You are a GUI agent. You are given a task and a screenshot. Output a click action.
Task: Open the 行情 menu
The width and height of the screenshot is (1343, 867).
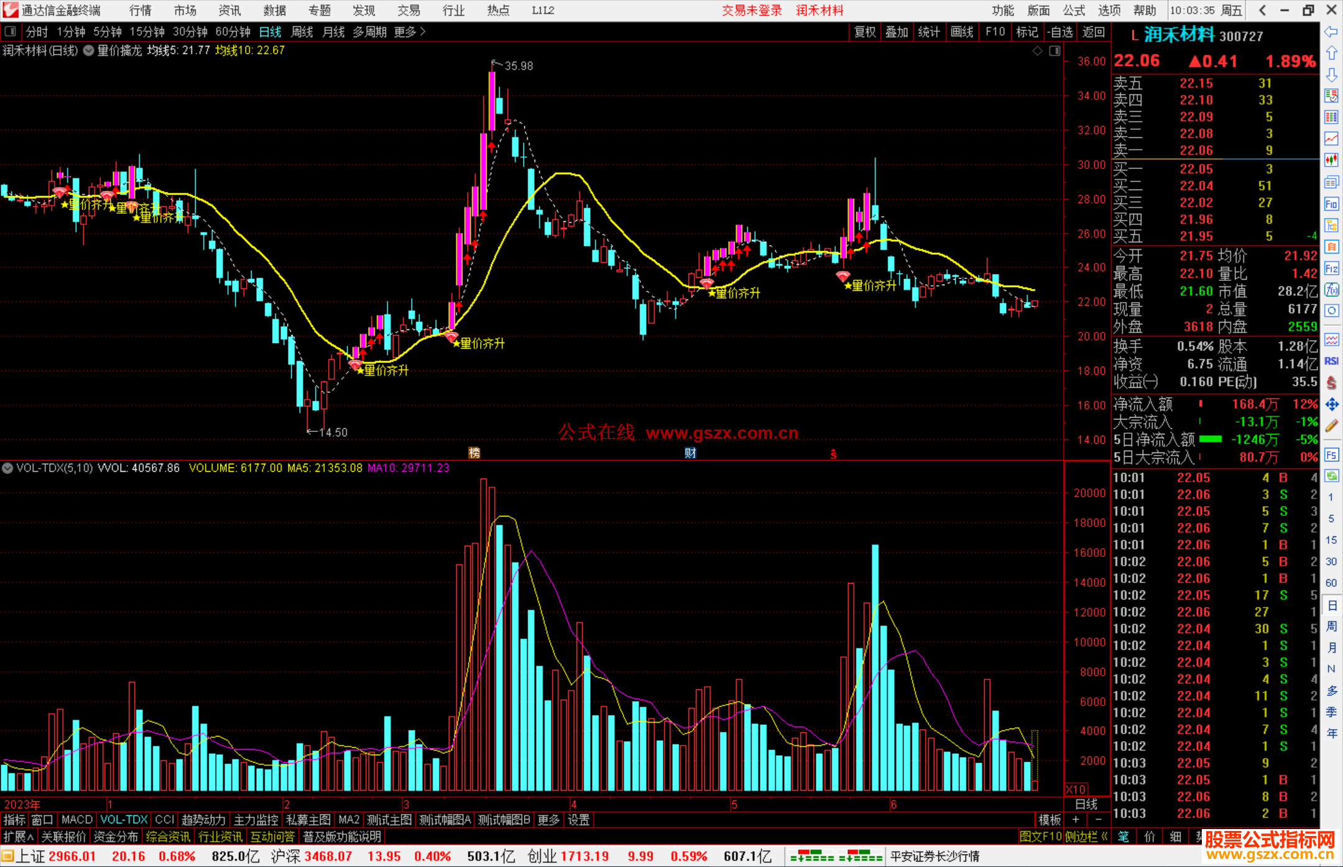click(x=140, y=11)
